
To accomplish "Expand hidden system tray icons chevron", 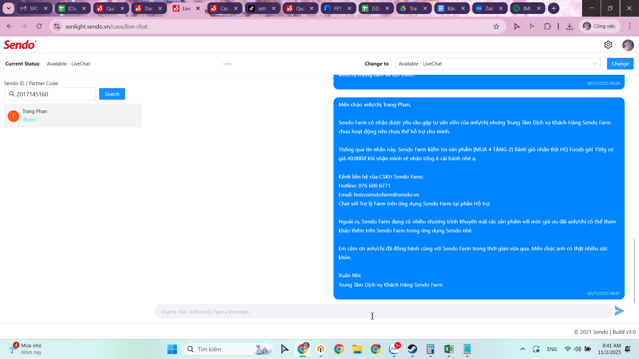I will (523, 349).
